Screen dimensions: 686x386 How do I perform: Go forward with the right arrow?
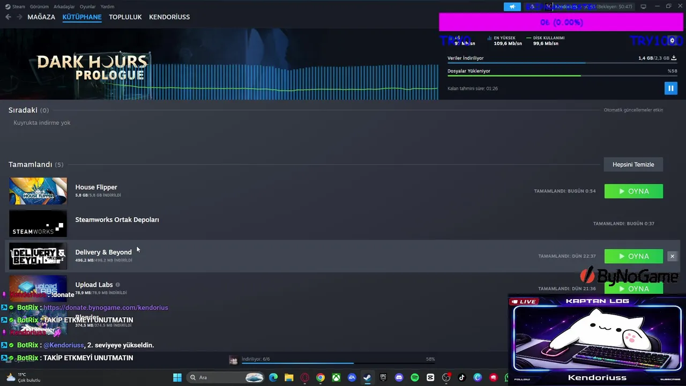19,17
